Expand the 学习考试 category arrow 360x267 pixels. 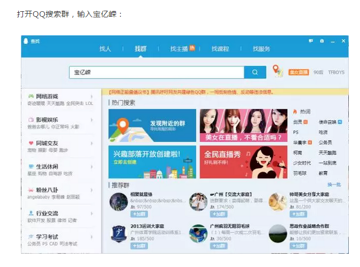pos(92,237)
